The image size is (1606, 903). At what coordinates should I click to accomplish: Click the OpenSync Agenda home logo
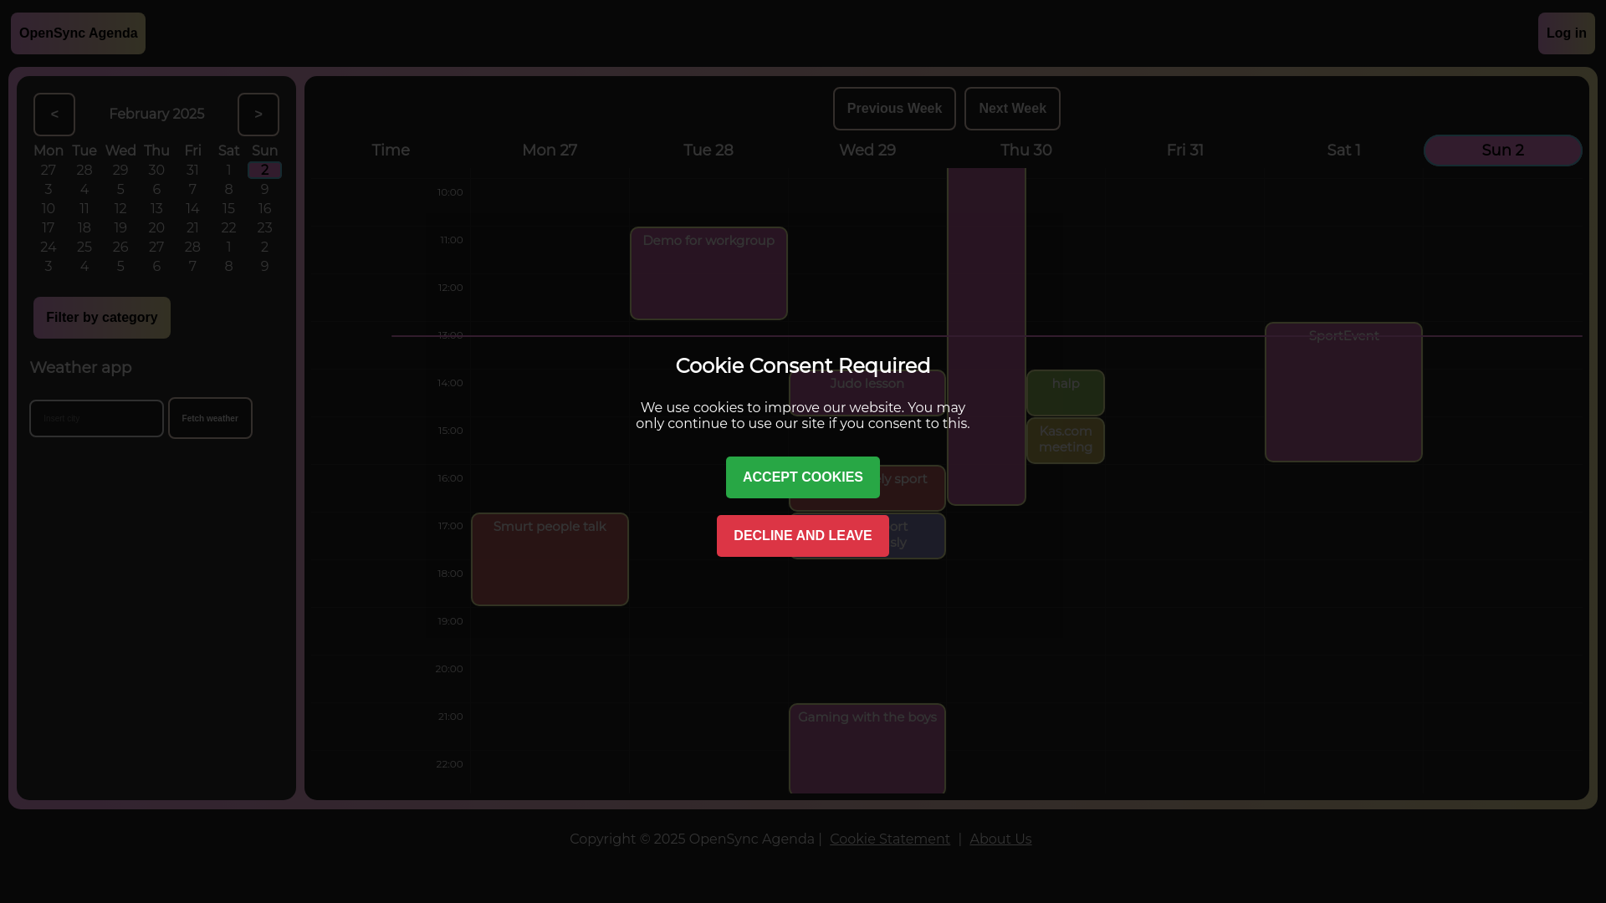78,33
